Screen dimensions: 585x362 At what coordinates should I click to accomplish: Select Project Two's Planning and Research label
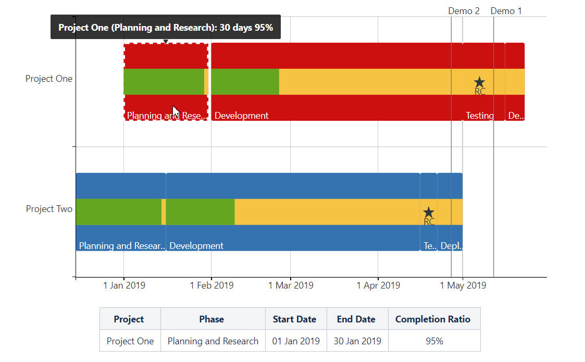point(121,246)
